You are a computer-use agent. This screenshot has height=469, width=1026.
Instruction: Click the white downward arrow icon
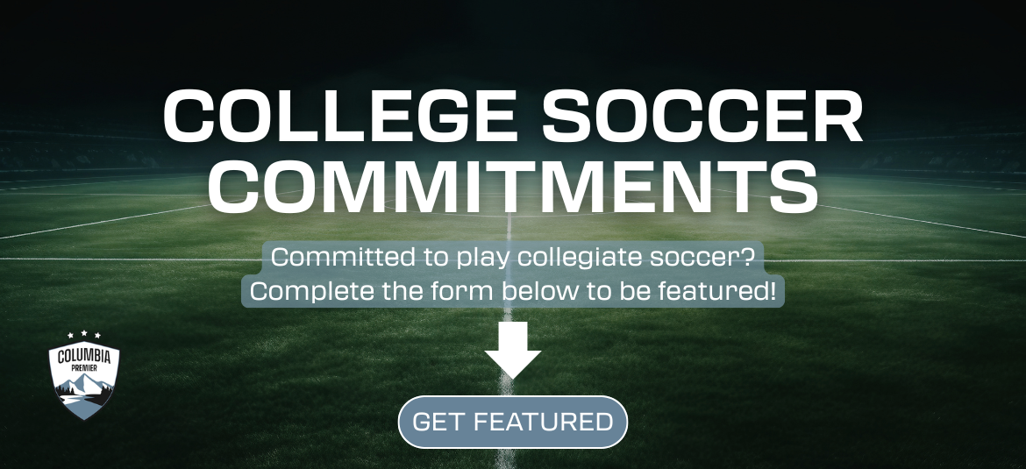click(x=513, y=349)
